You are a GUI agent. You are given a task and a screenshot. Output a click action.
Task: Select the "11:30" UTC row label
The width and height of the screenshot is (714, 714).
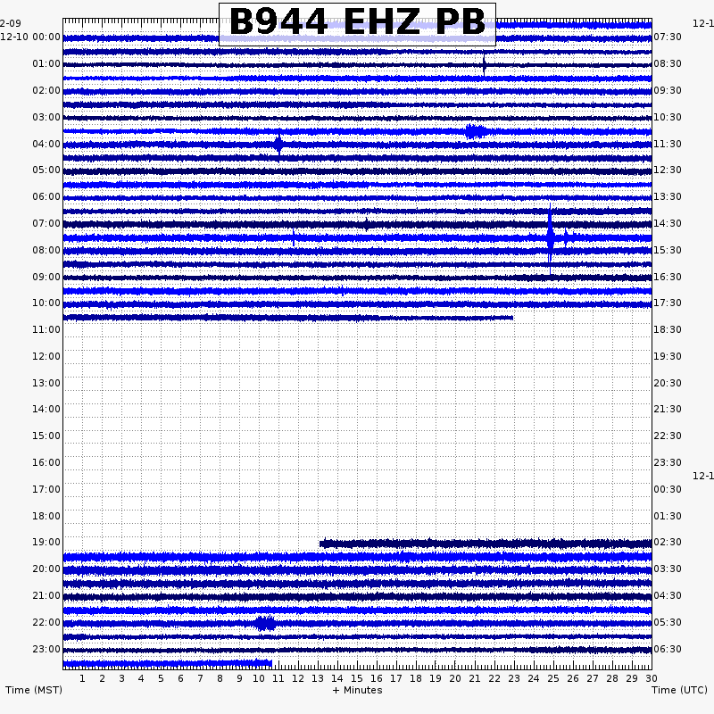668,145
